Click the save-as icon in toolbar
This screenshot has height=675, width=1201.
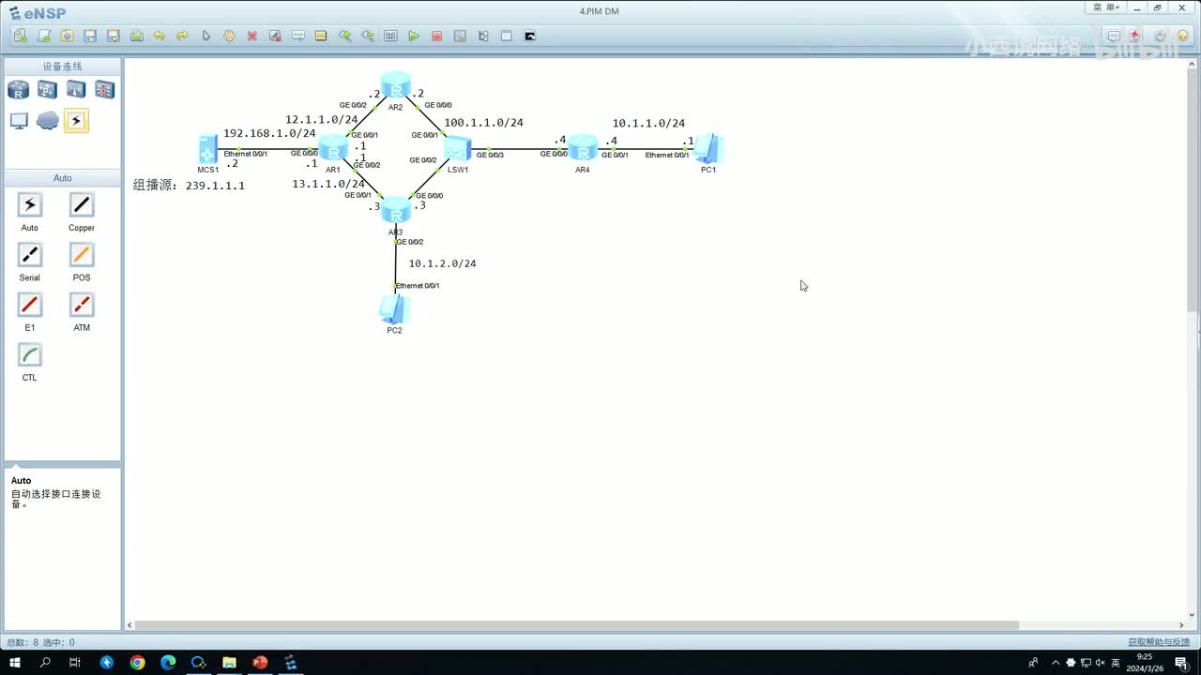[114, 36]
